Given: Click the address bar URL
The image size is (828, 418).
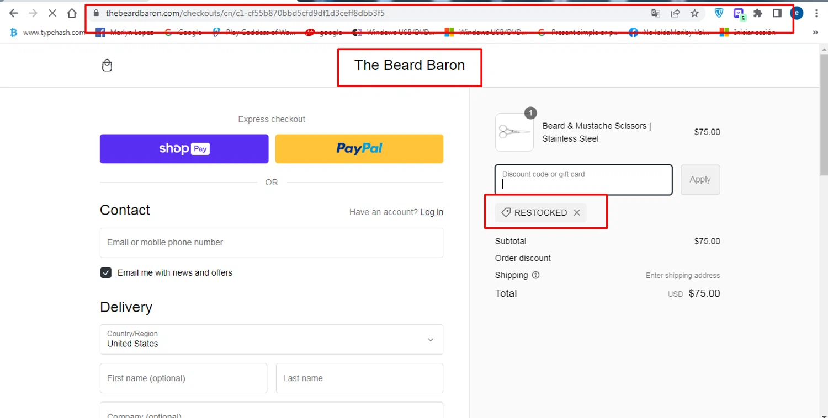Looking at the screenshot, I should coord(245,13).
